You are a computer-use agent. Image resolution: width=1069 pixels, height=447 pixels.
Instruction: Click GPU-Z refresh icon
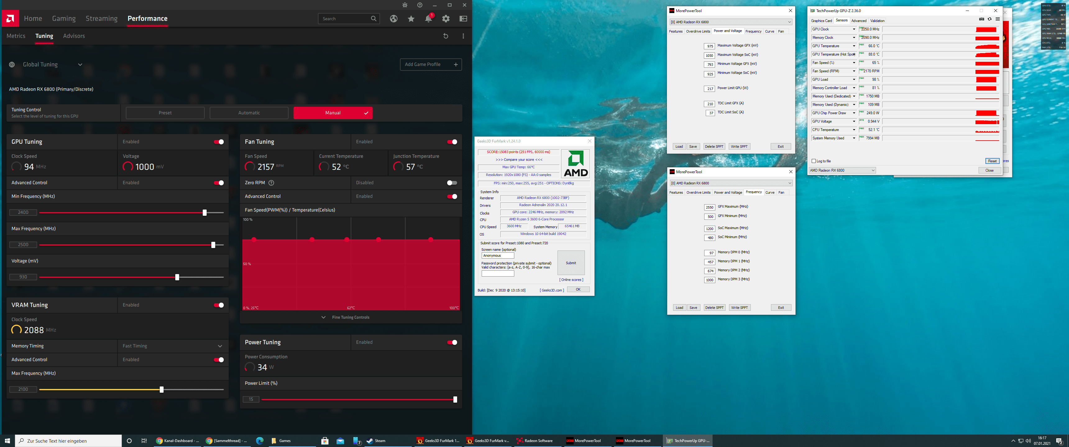[x=989, y=19]
